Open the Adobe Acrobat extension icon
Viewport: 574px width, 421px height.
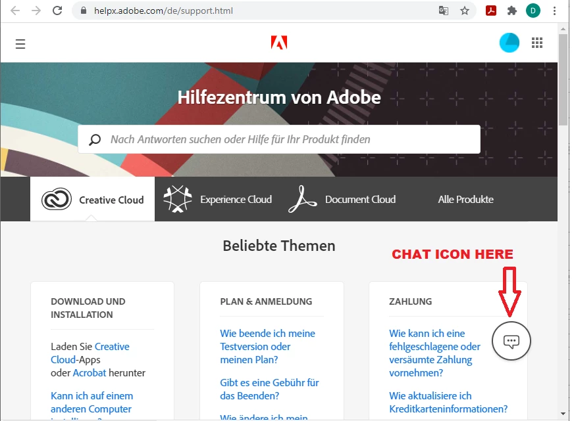coord(491,11)
